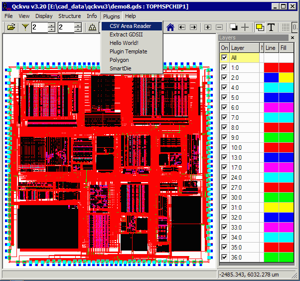Click the On column header
Image resolution: width=300 pixels, height=281 pixels.
pyautogui.click(x=224, y=48)
